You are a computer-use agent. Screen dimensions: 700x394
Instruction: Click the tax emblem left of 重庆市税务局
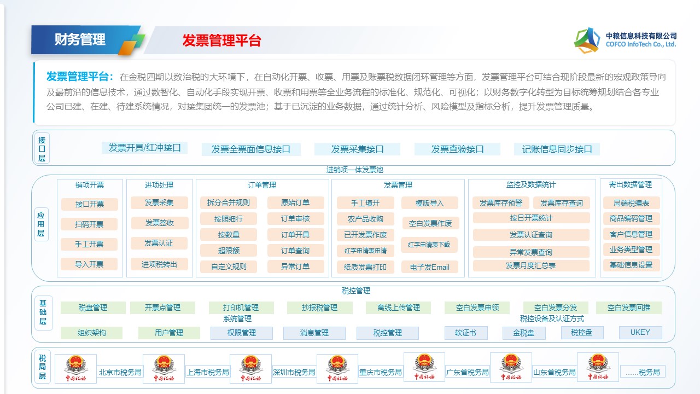(337, 368)
